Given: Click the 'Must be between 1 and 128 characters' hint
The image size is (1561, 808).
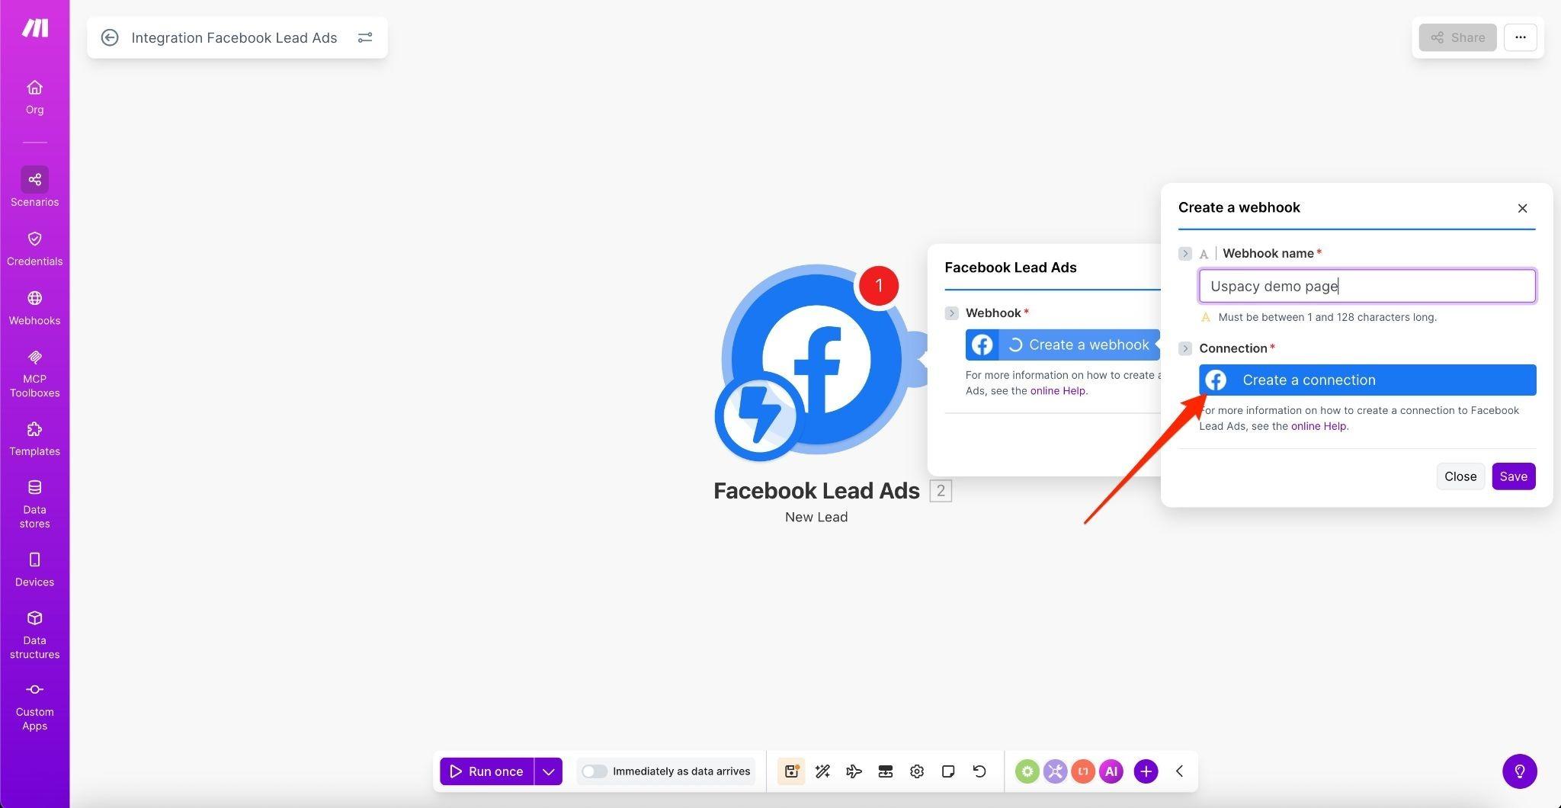Looking at the screenshot, I should coord(1327,317).
